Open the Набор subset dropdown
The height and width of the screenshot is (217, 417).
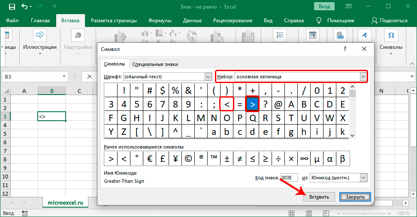coord(363,77)
